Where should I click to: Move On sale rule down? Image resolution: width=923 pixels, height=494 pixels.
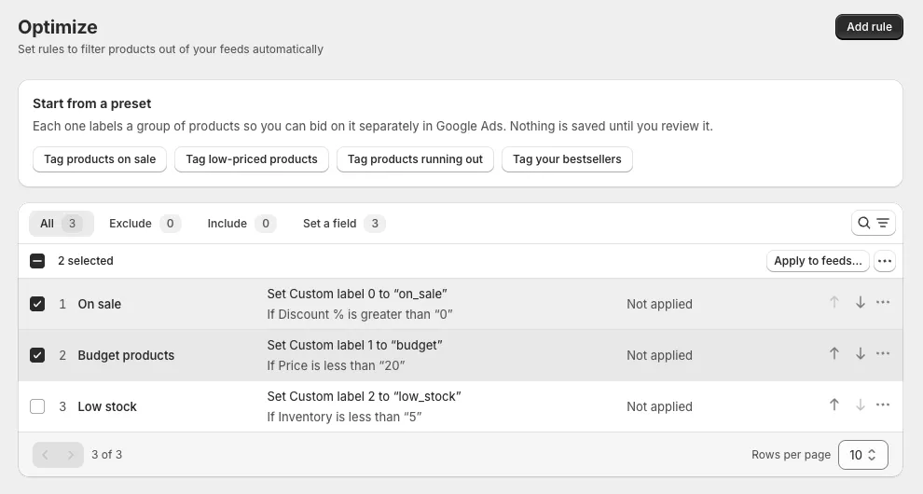click(860, 303)
